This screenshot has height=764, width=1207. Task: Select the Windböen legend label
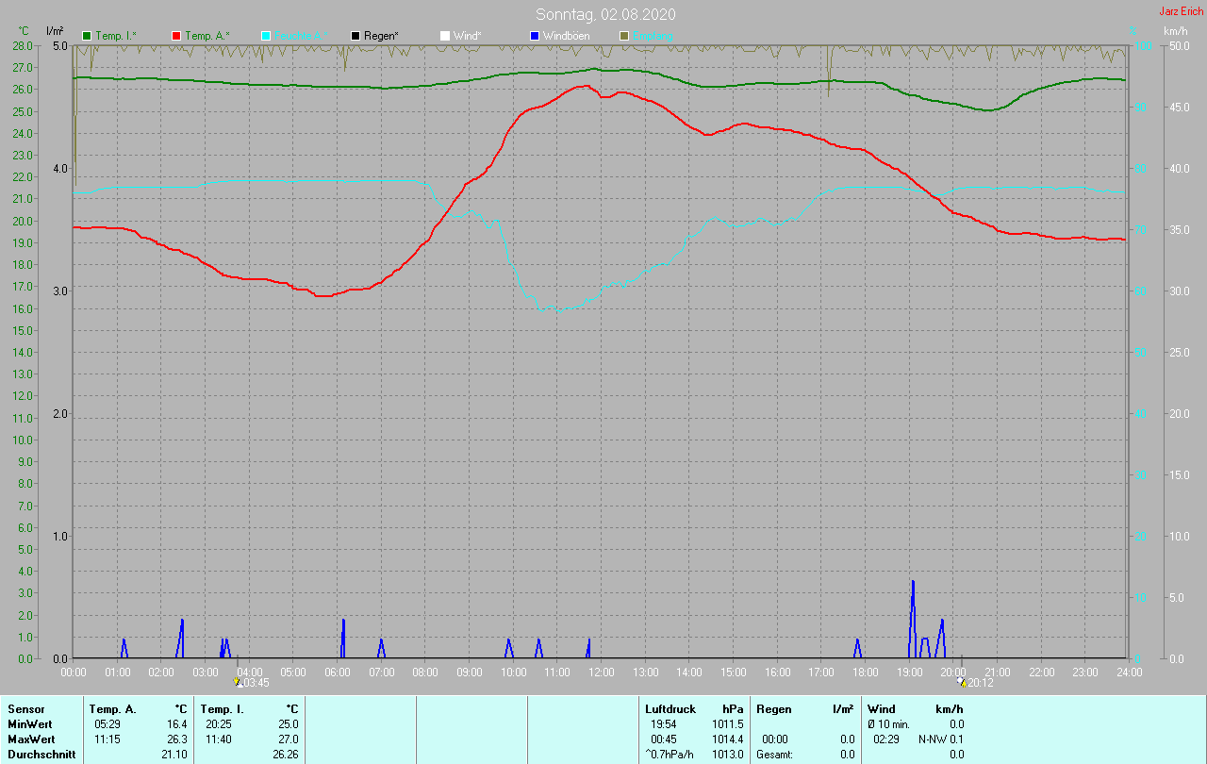[566, 36]
